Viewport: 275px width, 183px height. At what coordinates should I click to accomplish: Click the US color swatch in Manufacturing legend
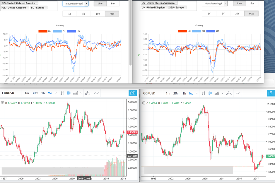pyautogui.click(x=210, y=31)
